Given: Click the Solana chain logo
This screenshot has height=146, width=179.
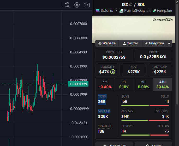Looking at the screenshot, I should (x=98, y=11).
